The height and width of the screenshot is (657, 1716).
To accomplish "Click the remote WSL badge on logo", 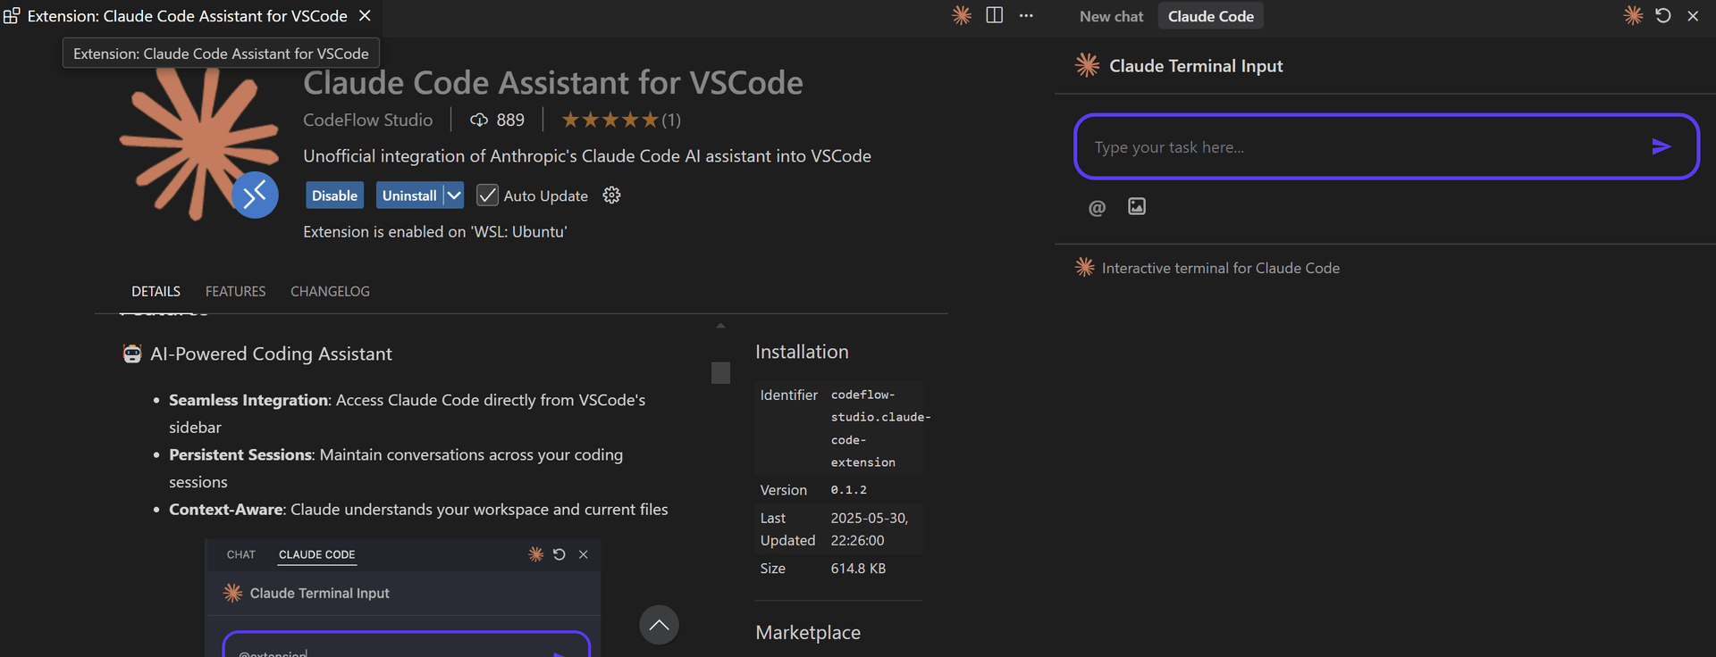I will 255,195.
